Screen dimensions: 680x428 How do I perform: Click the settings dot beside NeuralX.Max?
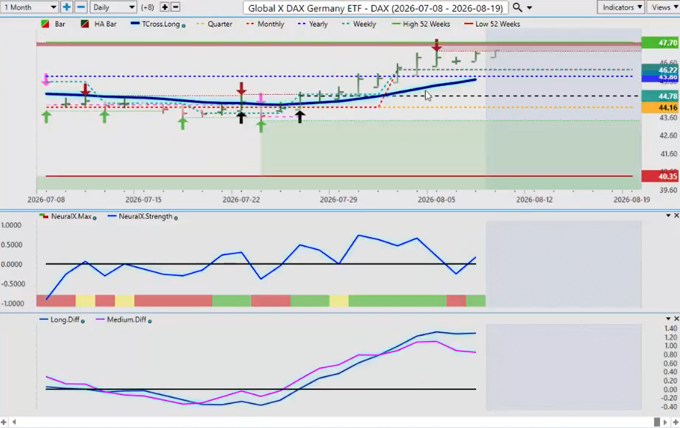pyautogui.click(x=95, y=218)
